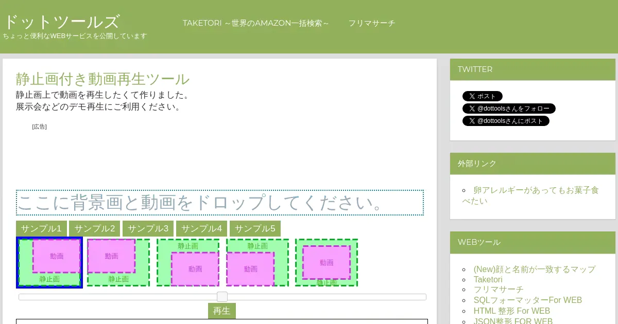Follow @dottools on X
The image size is (618, 324).
pos(509,109)
